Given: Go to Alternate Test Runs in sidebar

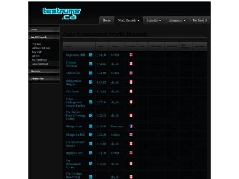Looking at the screenshot, I should tap(41, 48).
